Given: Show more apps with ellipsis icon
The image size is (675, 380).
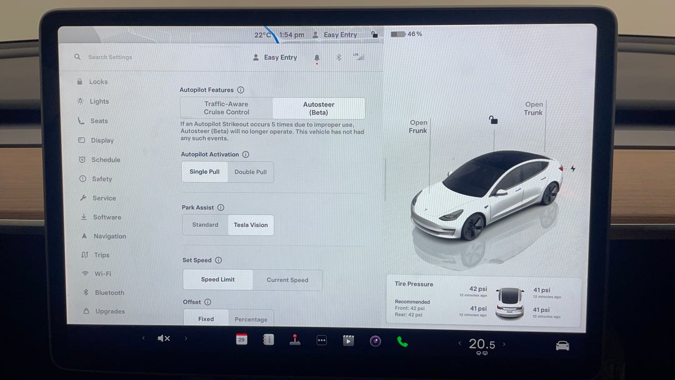Looking at the screenshot, I should click(321, 341).
